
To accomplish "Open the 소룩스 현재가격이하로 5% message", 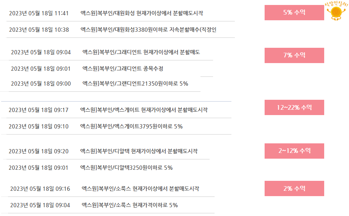I will (129, 205).
